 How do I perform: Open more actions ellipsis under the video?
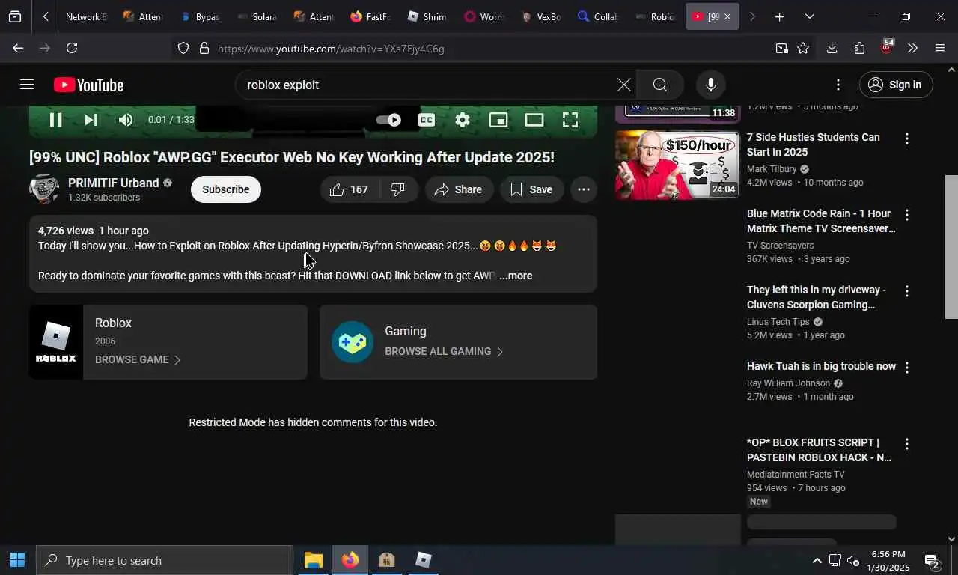point(584,189)
